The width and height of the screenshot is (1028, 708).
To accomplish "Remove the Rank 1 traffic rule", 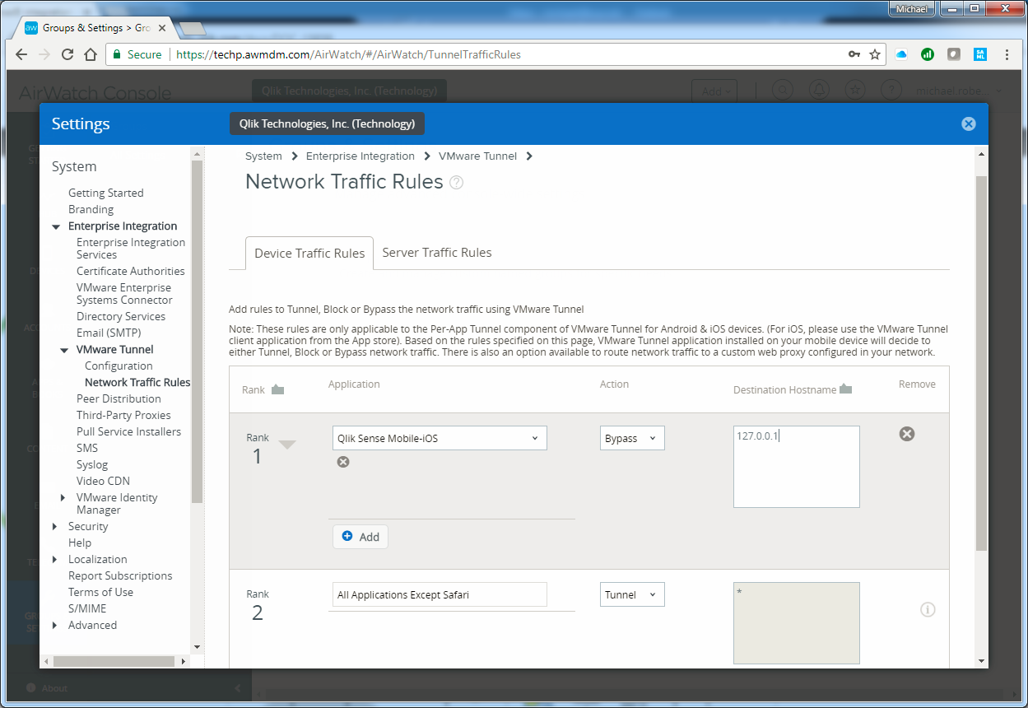I will 906,434.
